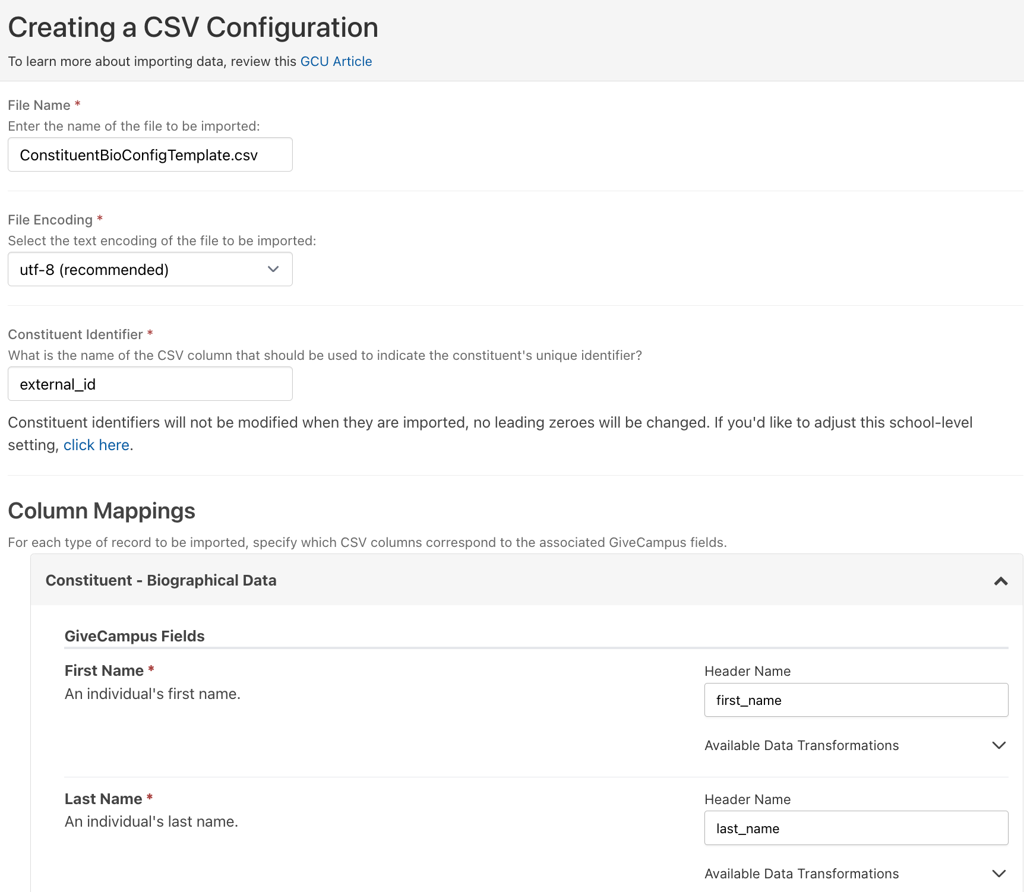Click the First Name field title
This screenshot has height=892, width=1024.
point(104,671)
